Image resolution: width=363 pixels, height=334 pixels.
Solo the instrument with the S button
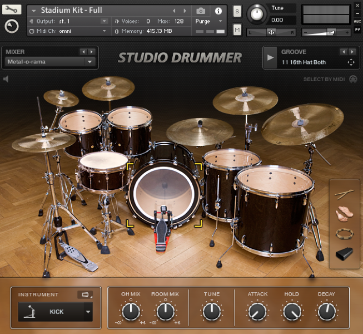click(x=237, y=12)
